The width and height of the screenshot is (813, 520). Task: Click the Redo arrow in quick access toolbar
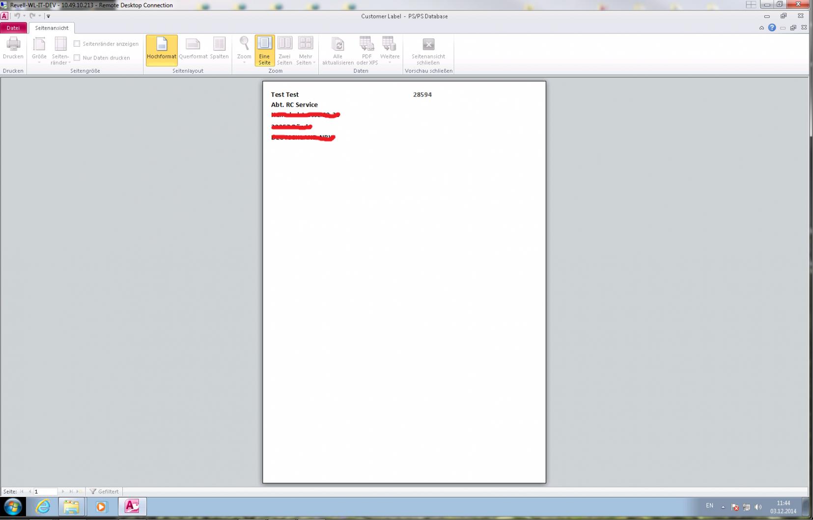pos(32,16)
